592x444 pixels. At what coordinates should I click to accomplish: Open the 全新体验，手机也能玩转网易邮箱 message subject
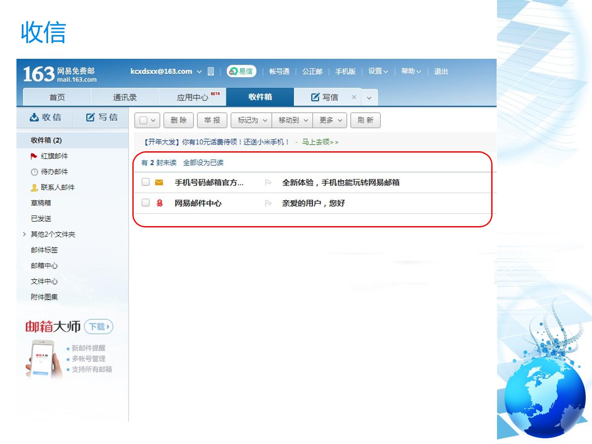[x=341, y=183]
